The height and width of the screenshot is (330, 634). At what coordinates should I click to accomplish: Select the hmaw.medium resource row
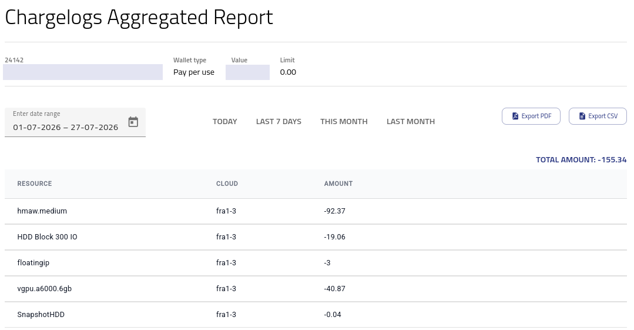point(316,211)
